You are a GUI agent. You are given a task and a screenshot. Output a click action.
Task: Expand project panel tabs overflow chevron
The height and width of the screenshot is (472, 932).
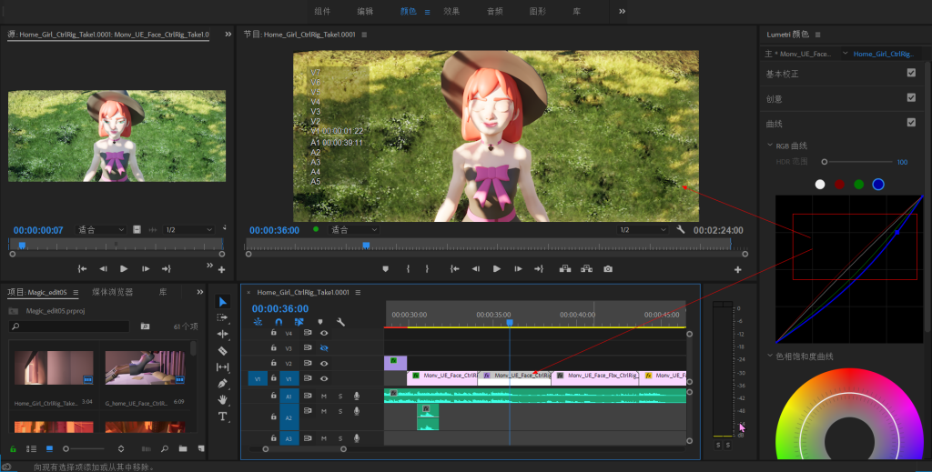click(x=199, y=292)
